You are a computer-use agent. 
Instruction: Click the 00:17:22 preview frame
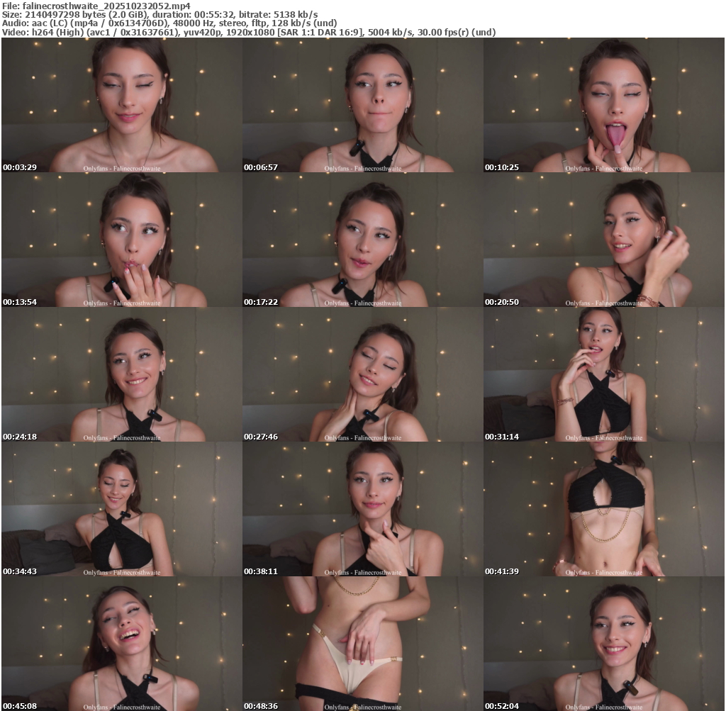click(x=362, y=240)
